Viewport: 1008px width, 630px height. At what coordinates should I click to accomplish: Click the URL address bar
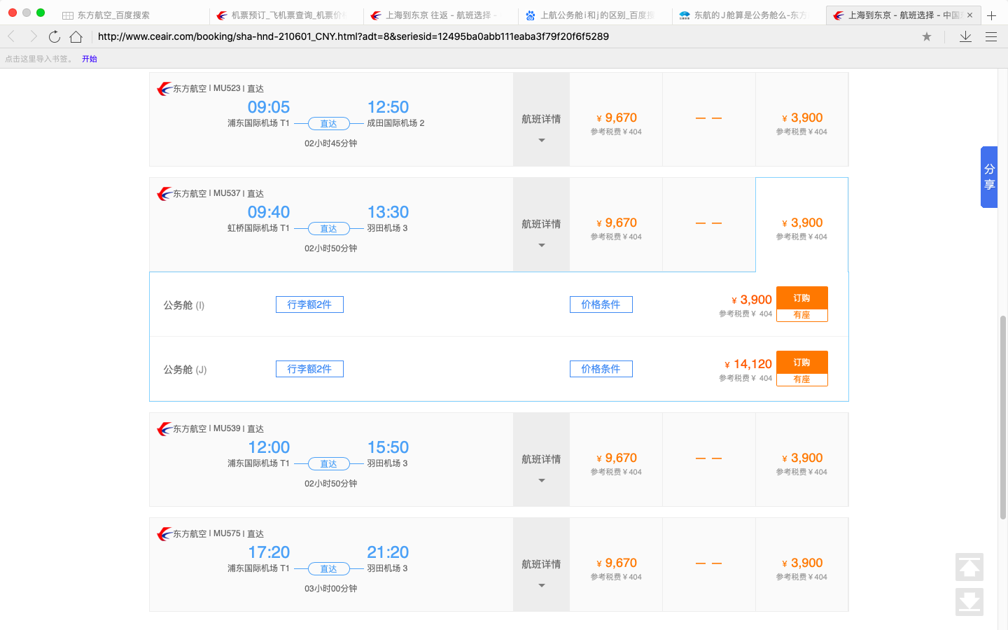504,36
